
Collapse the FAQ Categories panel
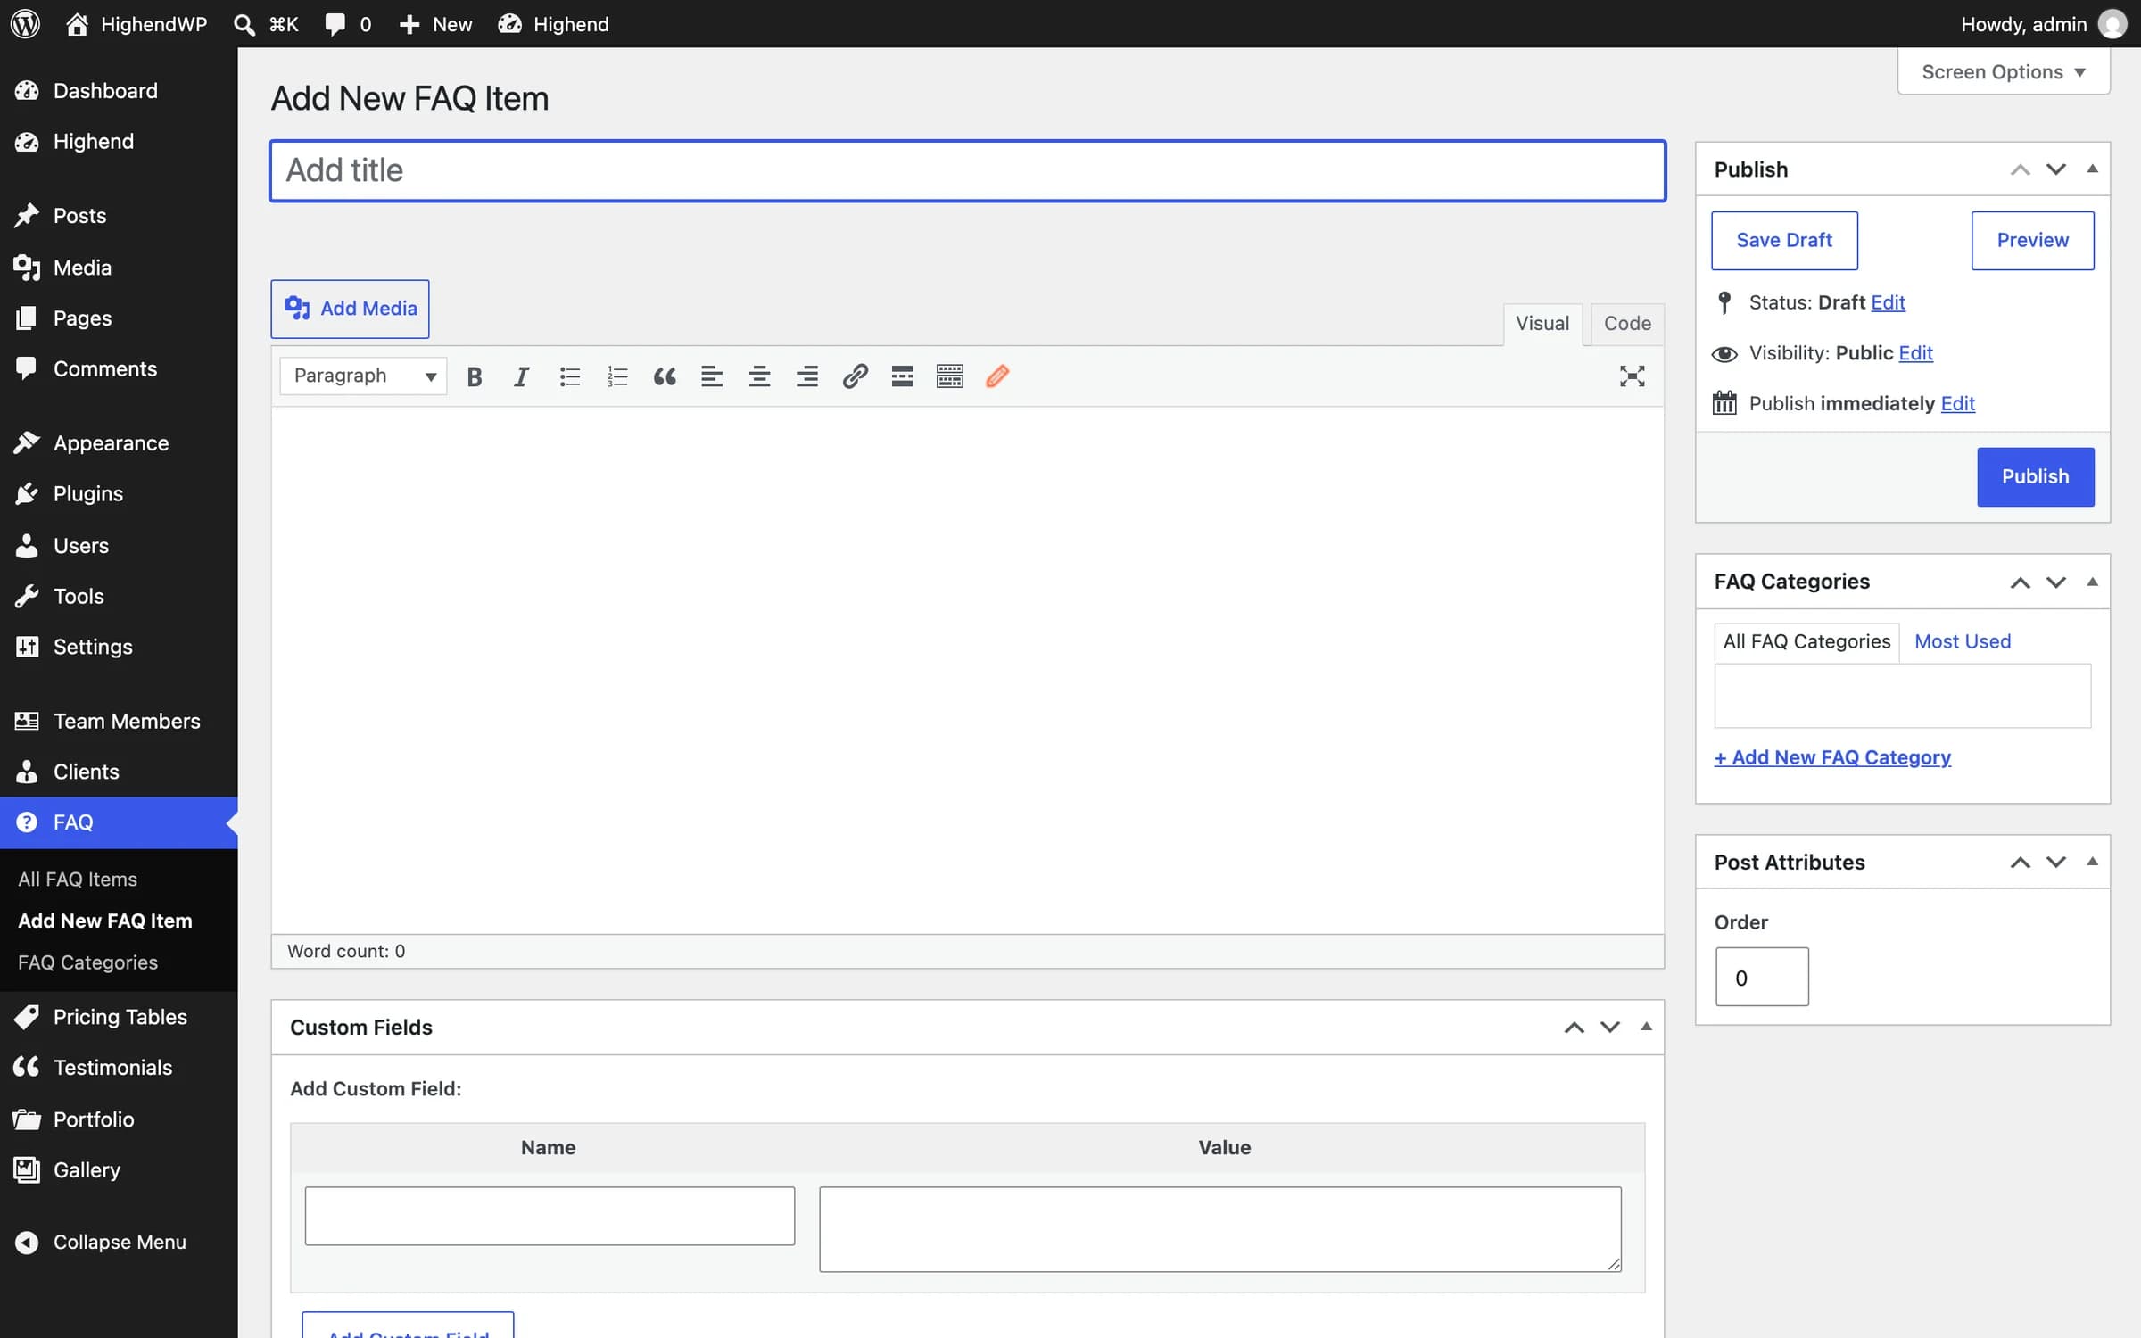click(x=2092, y=582)
